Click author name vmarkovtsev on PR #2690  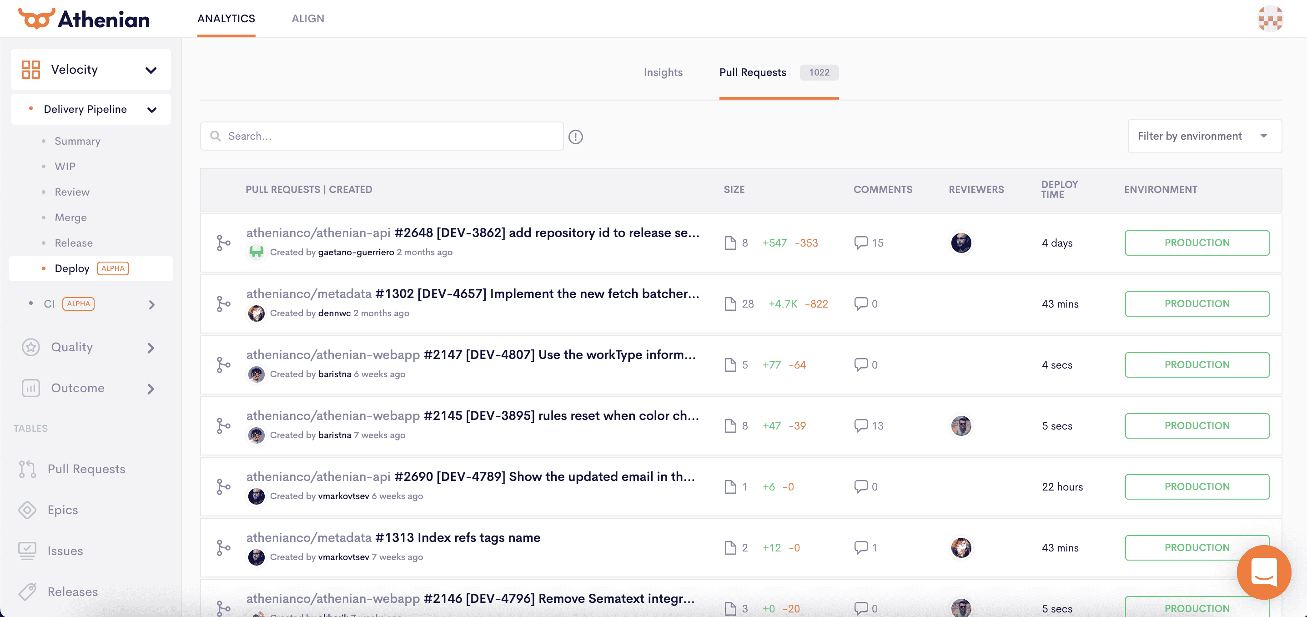point(343,496)
